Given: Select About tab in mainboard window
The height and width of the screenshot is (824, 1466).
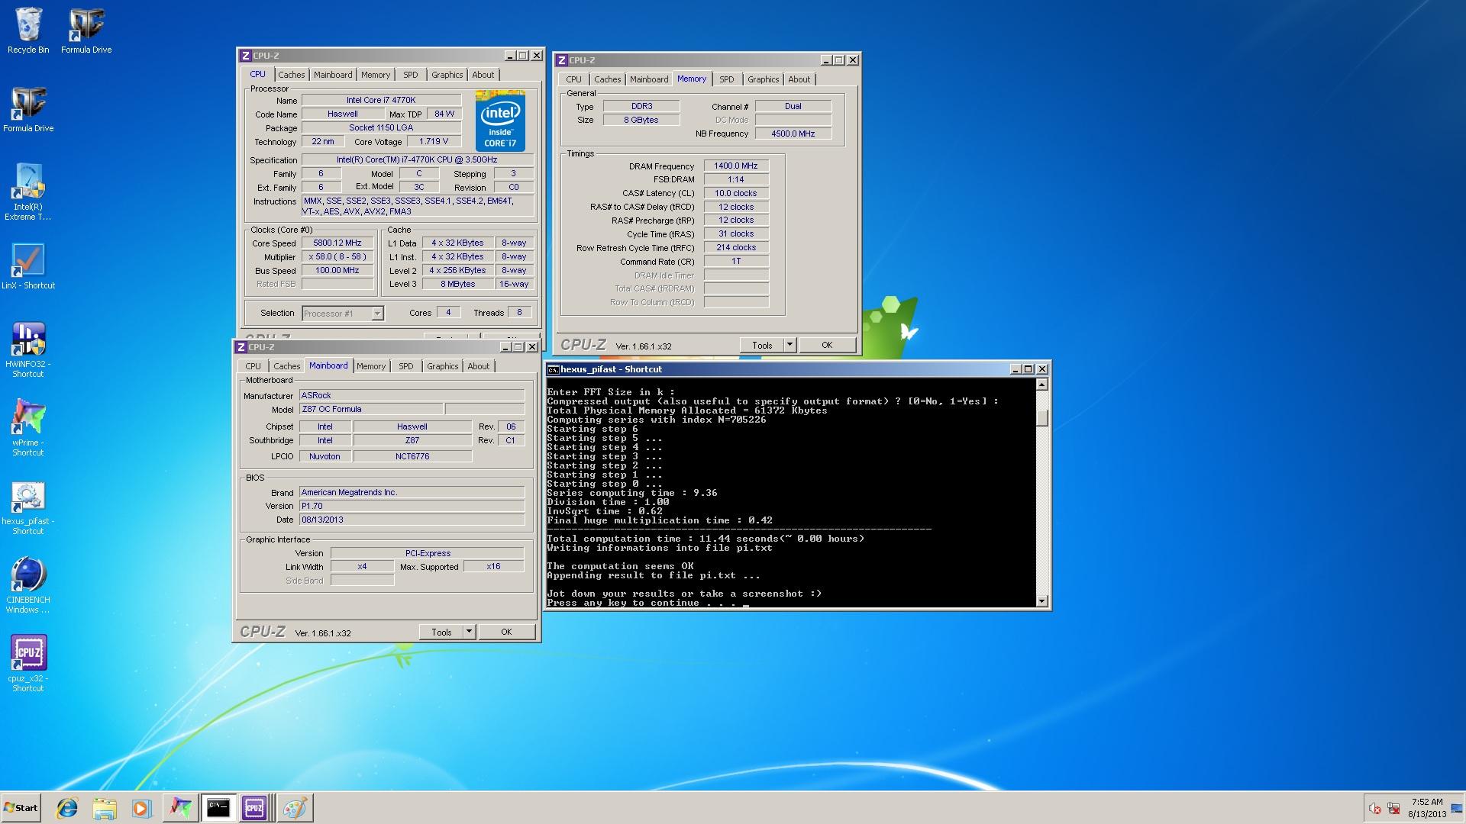Looking at the screenshot, I should tap(479, 366).
